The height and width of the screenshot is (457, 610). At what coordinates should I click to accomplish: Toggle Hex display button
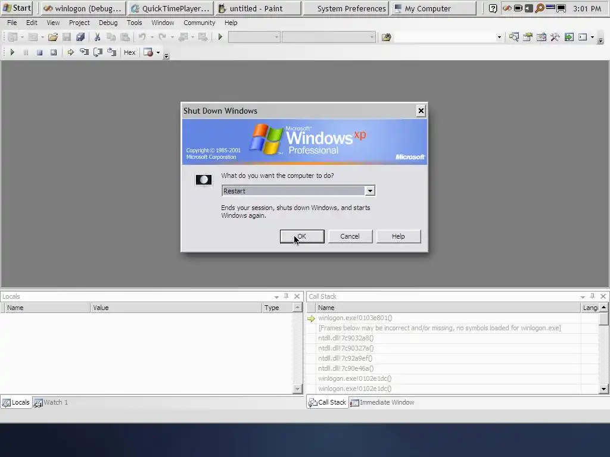pos(129,52)
